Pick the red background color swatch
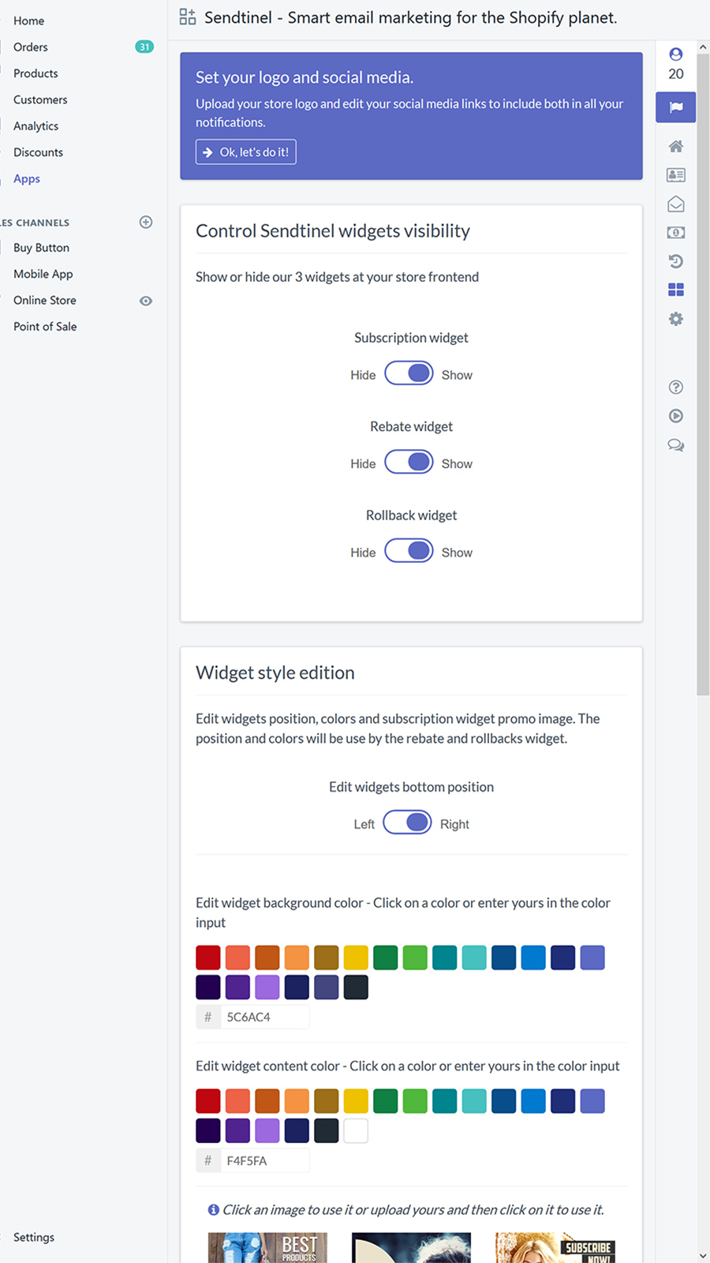The image size is (710, 1263). coord(208,958)
